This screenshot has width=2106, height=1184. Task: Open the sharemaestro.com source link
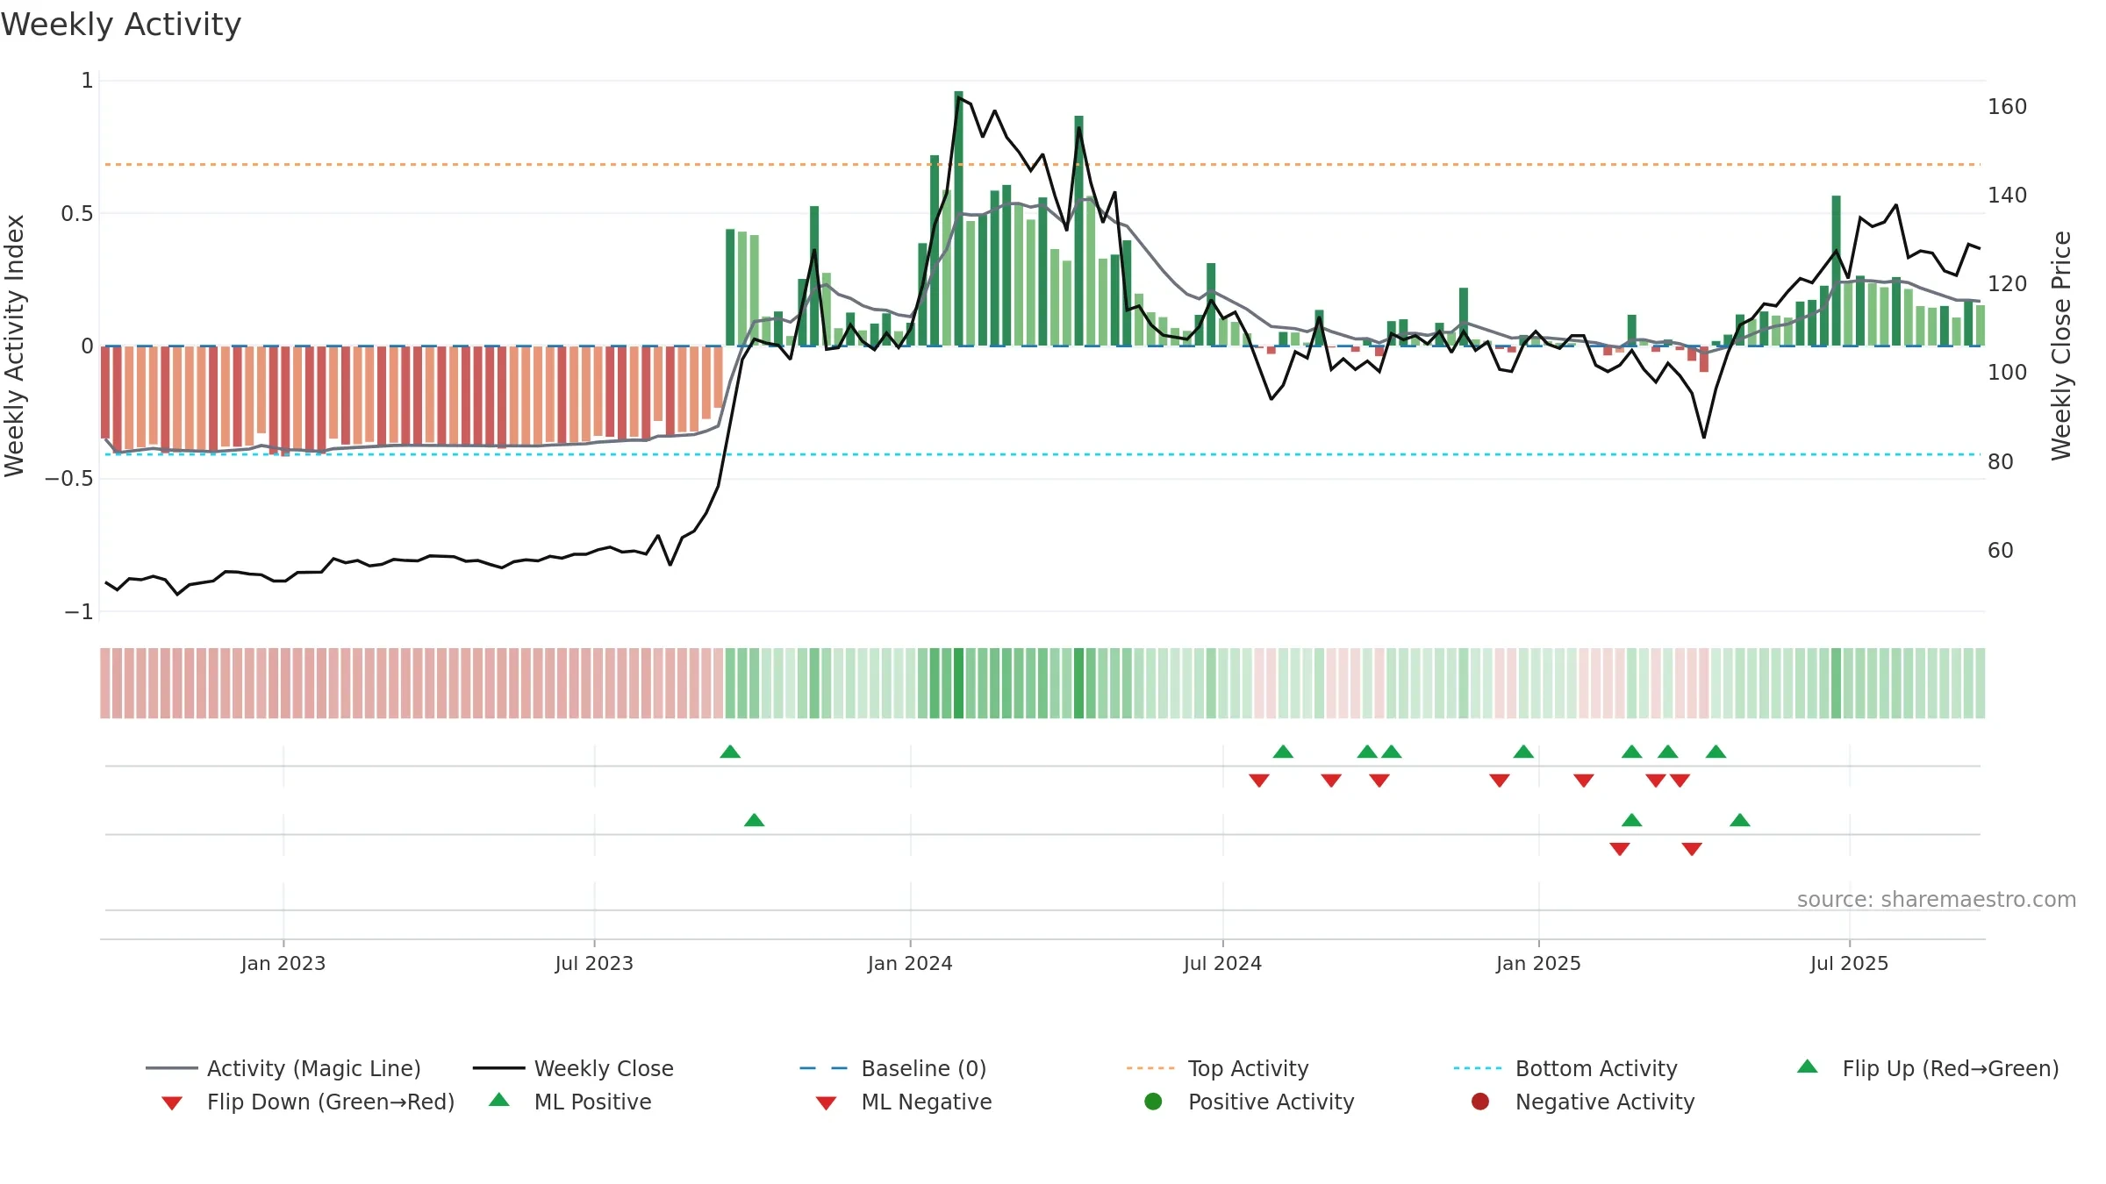click(1936, 900)
